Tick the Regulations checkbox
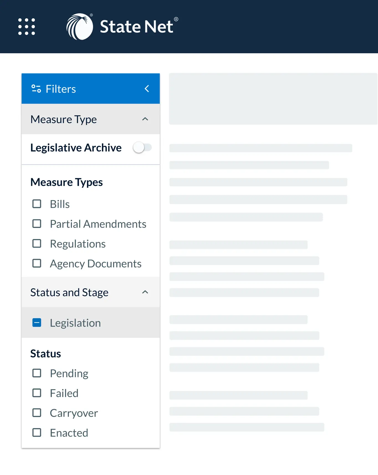 tap(37, 243)
